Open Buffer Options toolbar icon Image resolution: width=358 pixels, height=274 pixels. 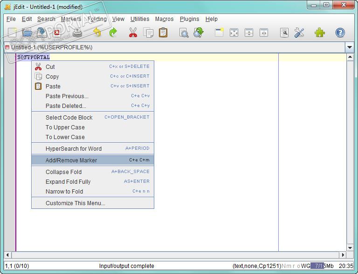(284, 33)
